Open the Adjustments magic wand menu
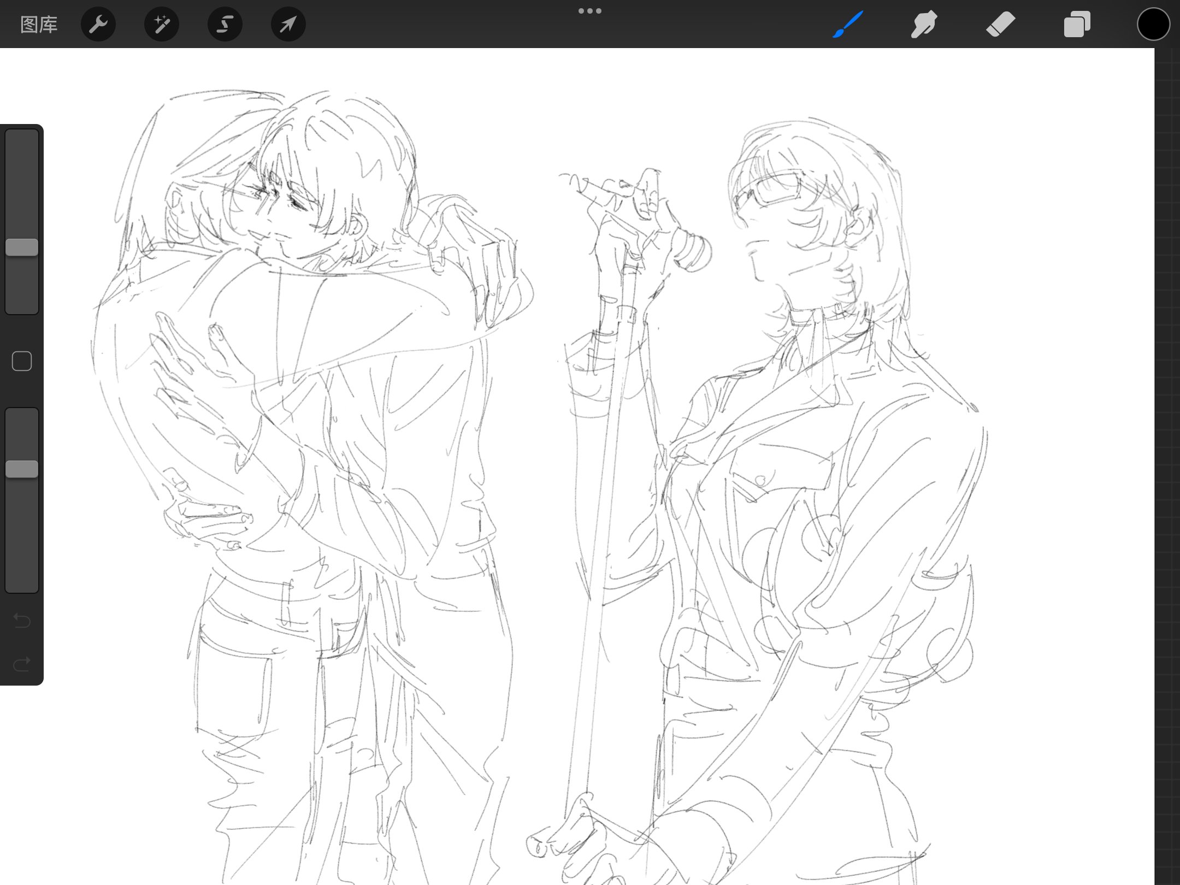 click(162, 24)
